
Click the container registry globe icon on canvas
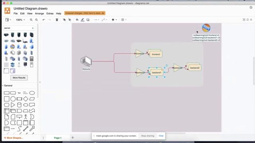coord(206,28)
